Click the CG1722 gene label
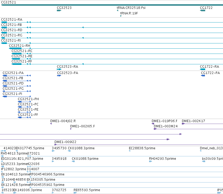Image resolution: width=223 pixels, height=194 pixels. pyautogui.click(x=206, y=8)
